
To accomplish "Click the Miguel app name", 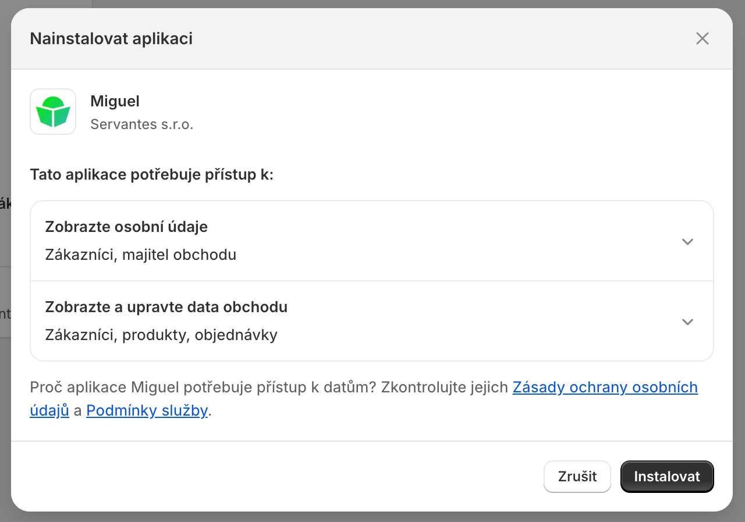I will click(x=115, y=101).
